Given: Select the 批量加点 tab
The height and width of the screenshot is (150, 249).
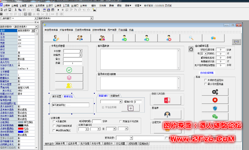Looking at the screenshot, I should tap(115, 96).
